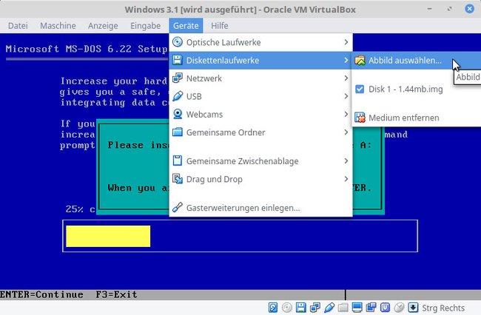Expand the USB submenu arrow

346,96
